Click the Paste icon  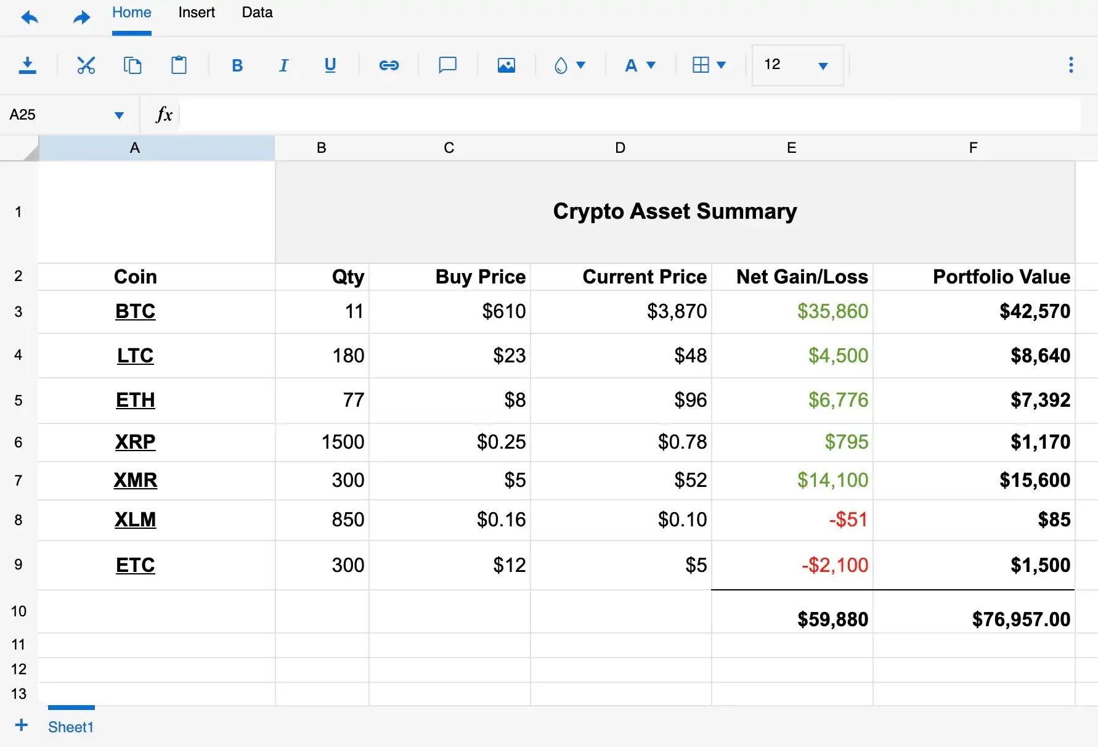179,65
